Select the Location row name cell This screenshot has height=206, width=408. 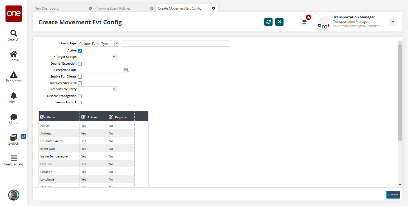[59, 172]
